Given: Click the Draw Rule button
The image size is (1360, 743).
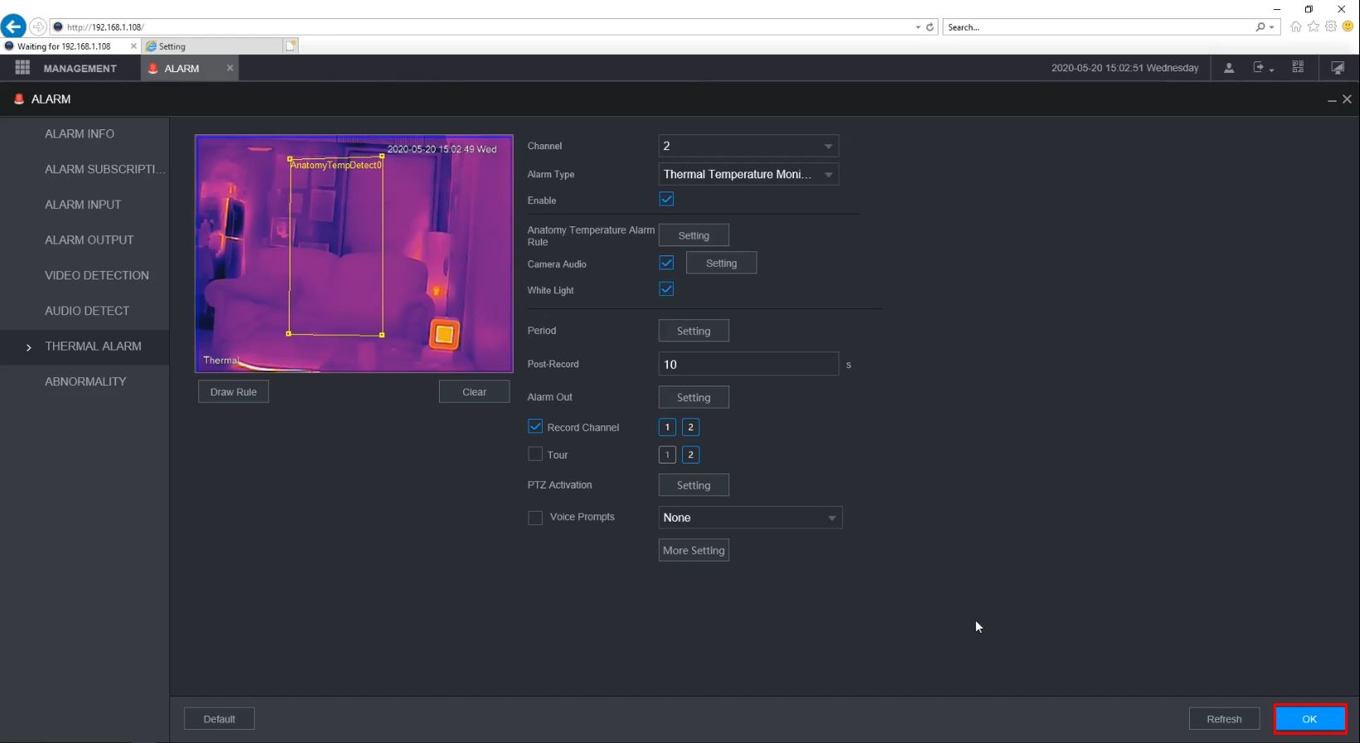Looking at the screenshot, I should [233, 392].
